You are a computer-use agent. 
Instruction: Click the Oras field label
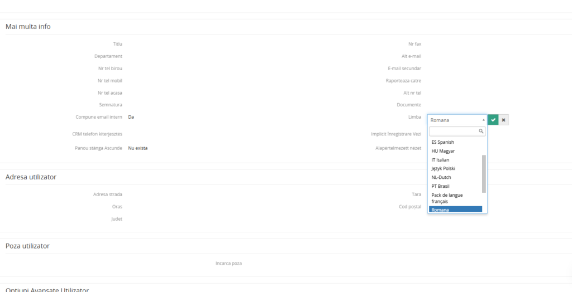[x=117, y=207]
